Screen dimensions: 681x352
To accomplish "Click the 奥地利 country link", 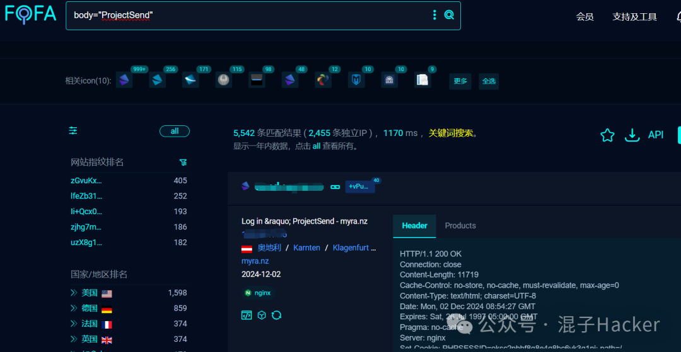I will tap(269, 248).
